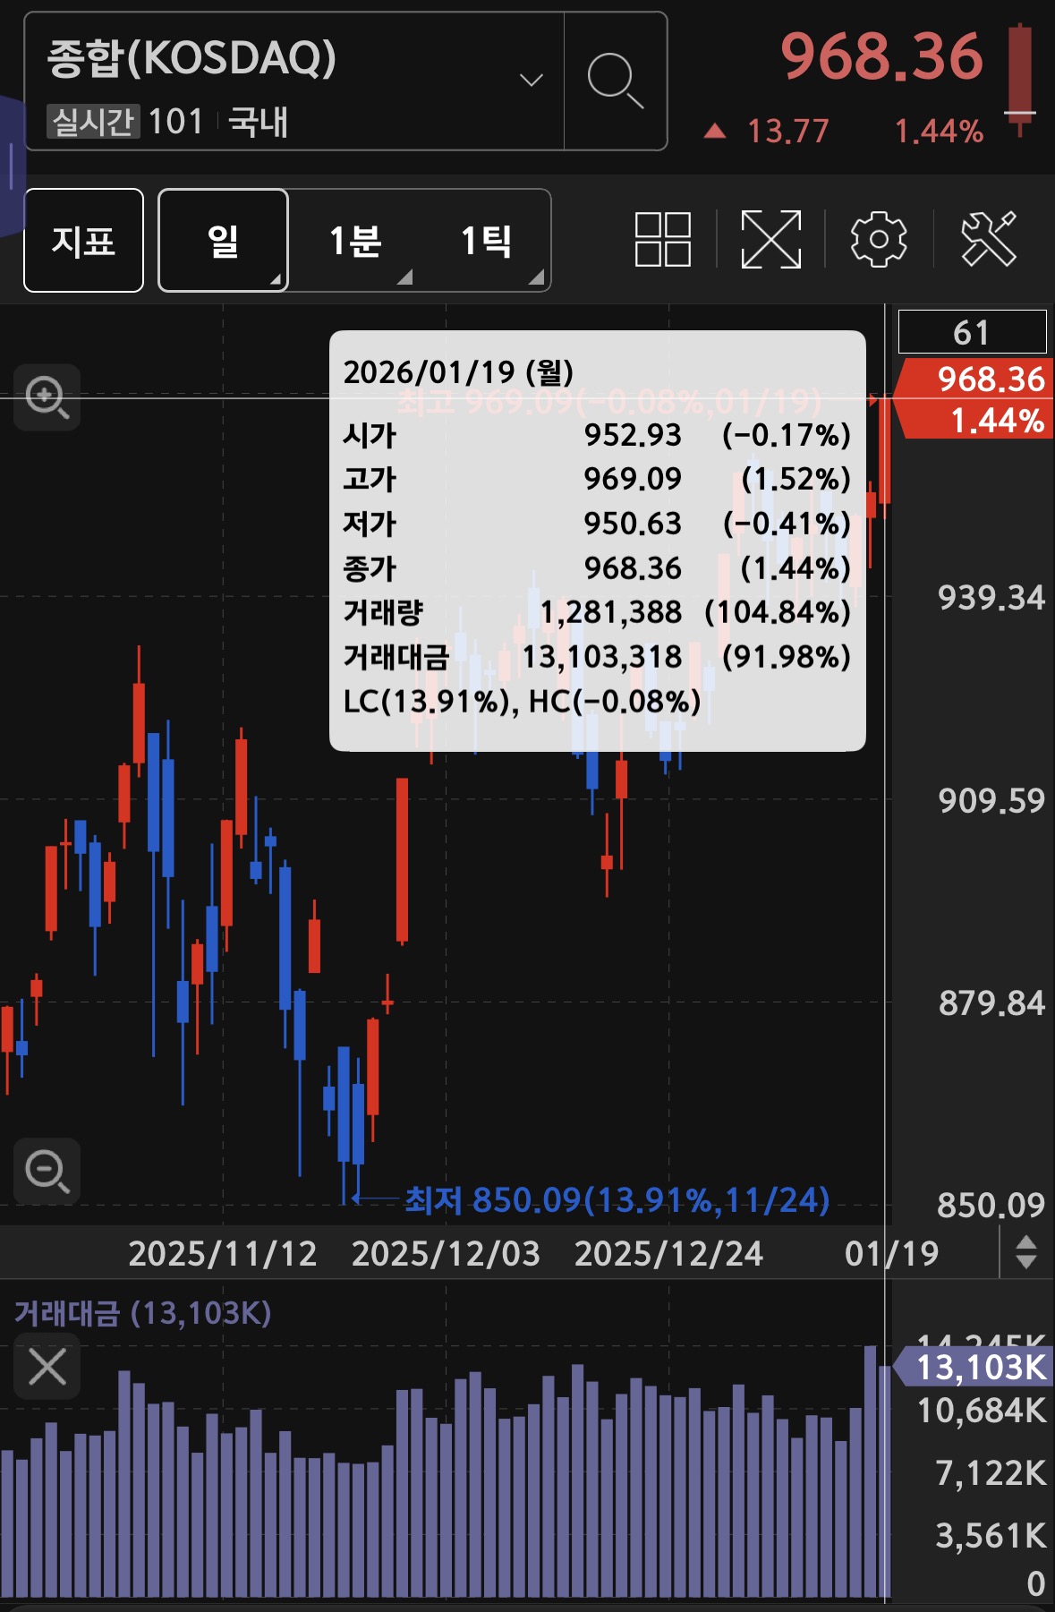Viewport: 1055px width, 1612px height.
Task: Expand the 종합(KOSDAQ) symbol dropdown
Action: [532, 81]
